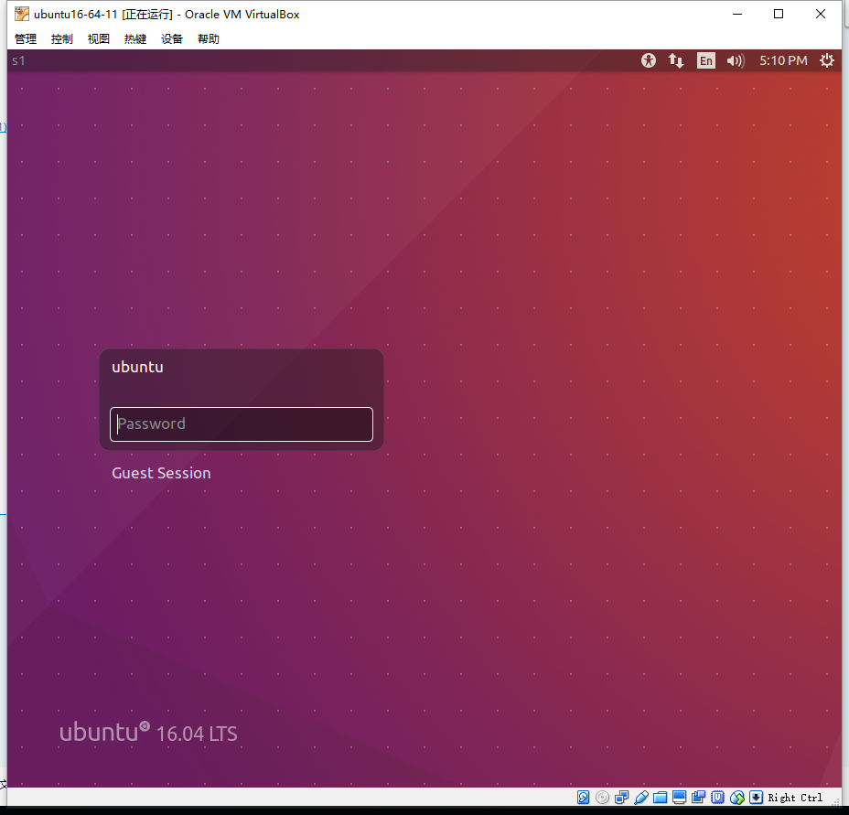Open the accessibility menu in the Ubuntu panel

pos(648,60)
